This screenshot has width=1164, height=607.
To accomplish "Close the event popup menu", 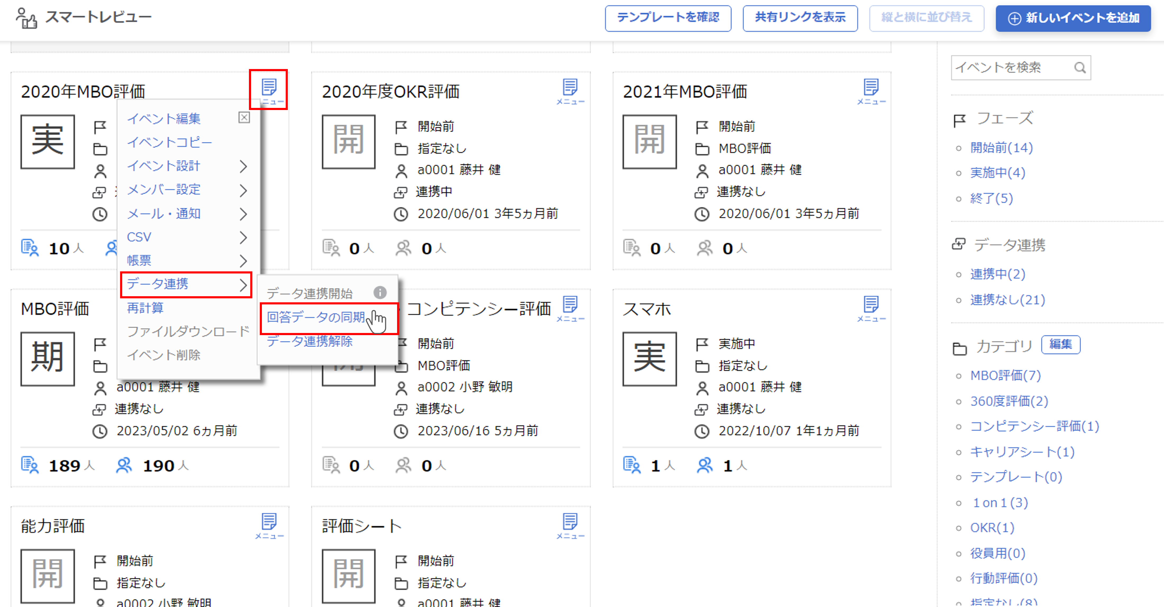I will [244, 117].
